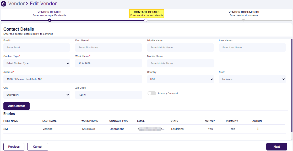Click the Next button
This screenshot has width=293, height=151.
coord(276,147)
